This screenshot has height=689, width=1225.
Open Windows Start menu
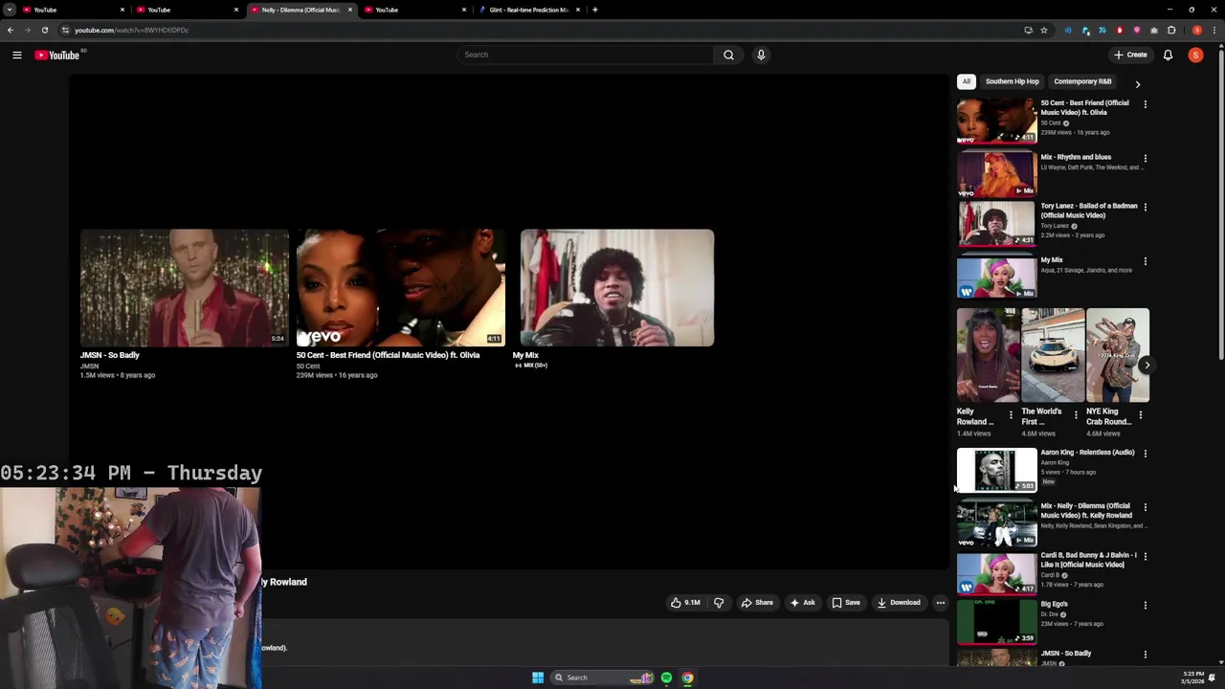[538, 678]
